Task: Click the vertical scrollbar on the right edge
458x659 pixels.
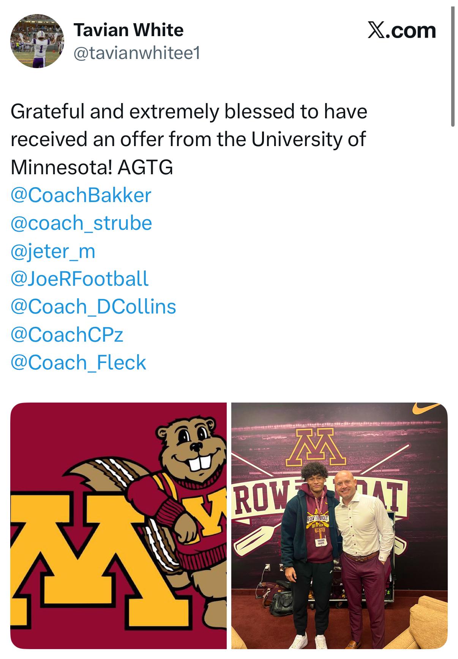Action: pos(452,67)
